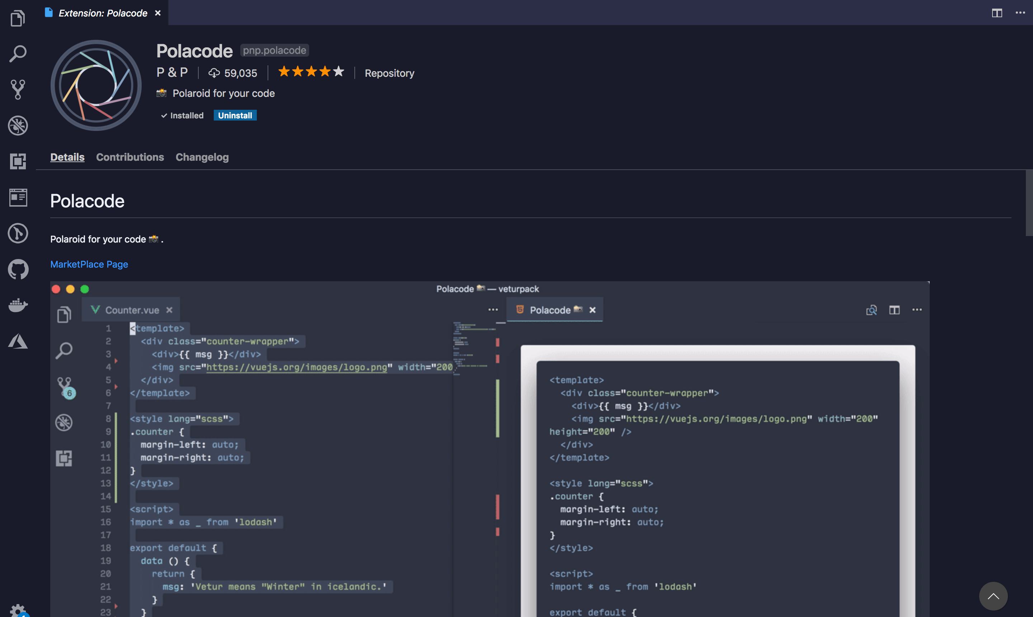Switch to the Contributions tab
This screenshot has height=617, width=1033.
[130, 157]
